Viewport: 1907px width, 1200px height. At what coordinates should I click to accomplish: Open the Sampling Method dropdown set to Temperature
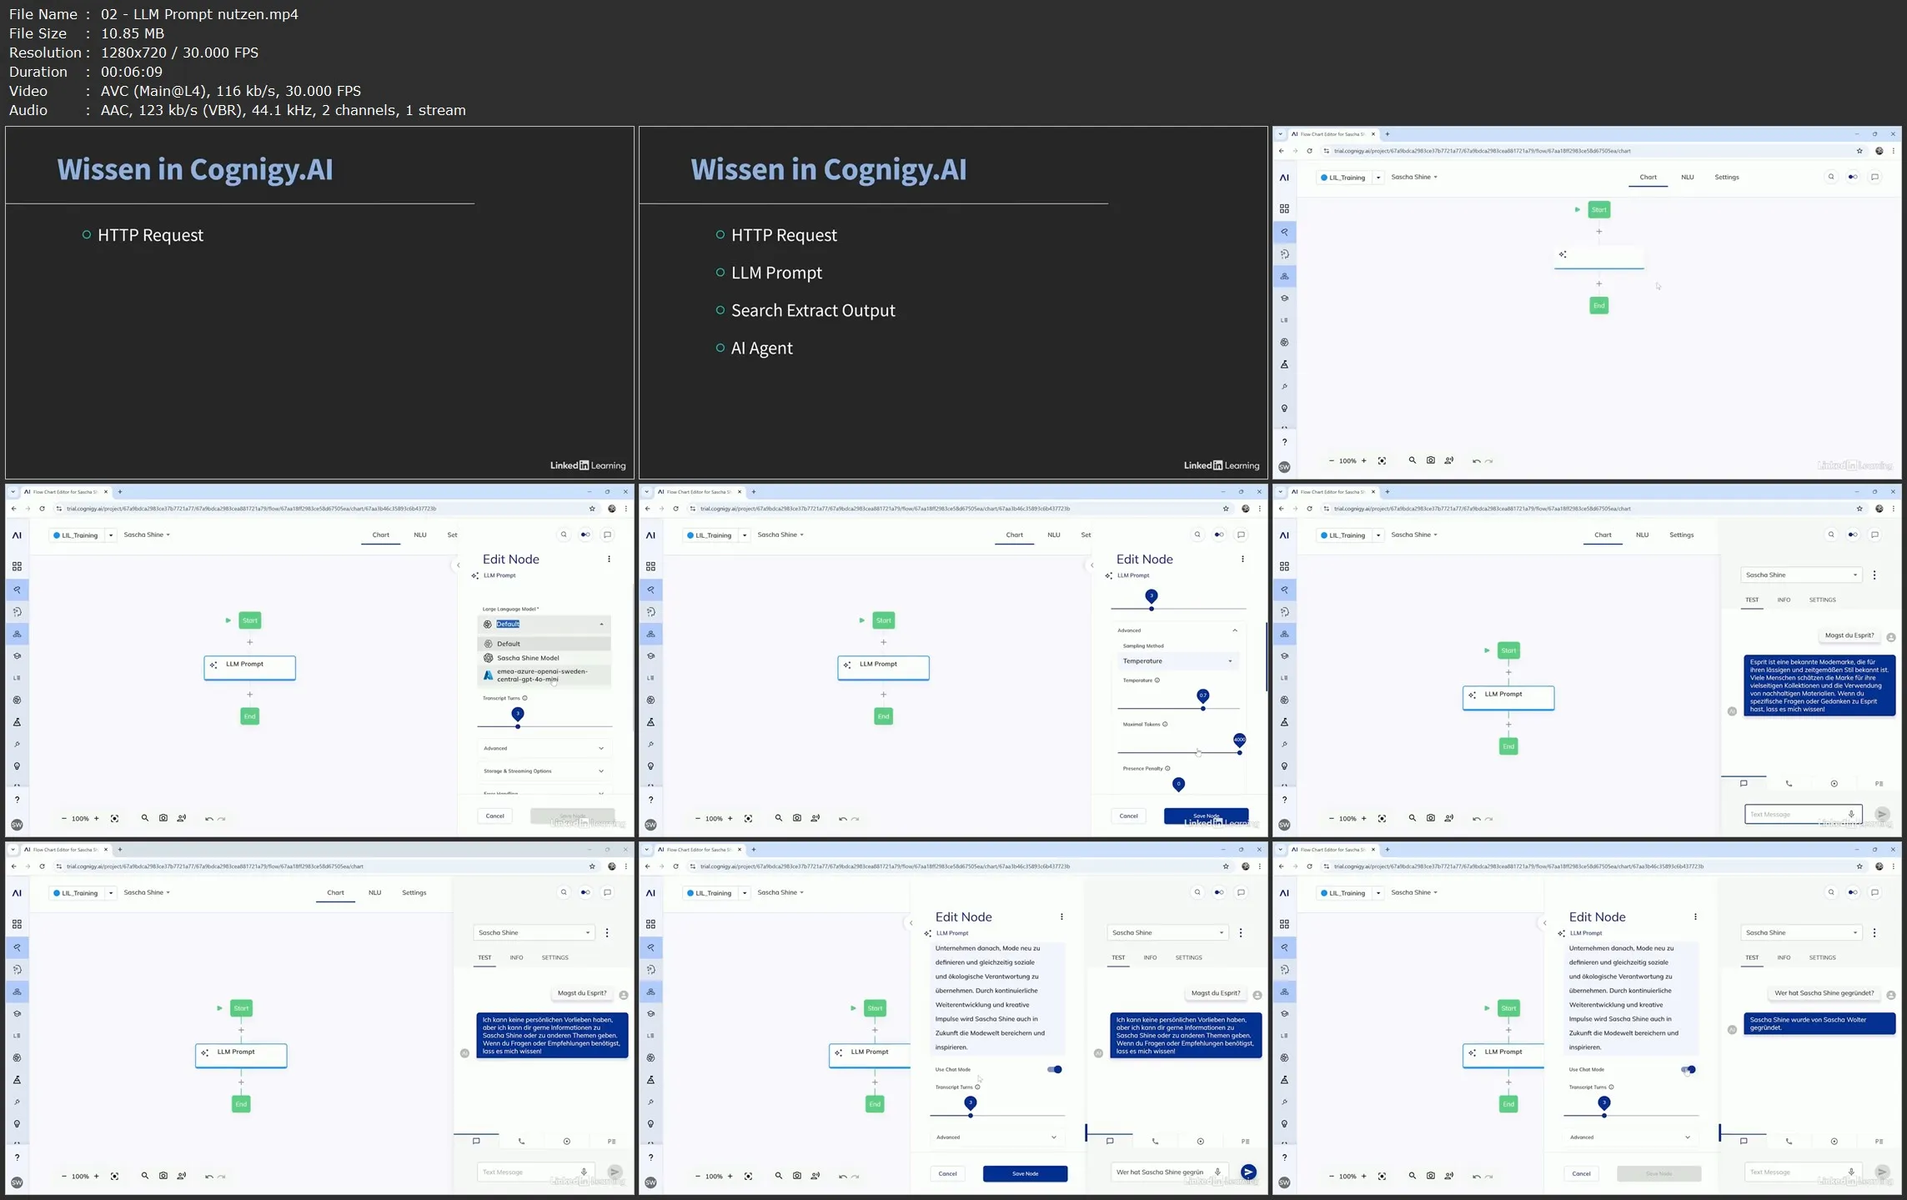(x=1177, y=661)
